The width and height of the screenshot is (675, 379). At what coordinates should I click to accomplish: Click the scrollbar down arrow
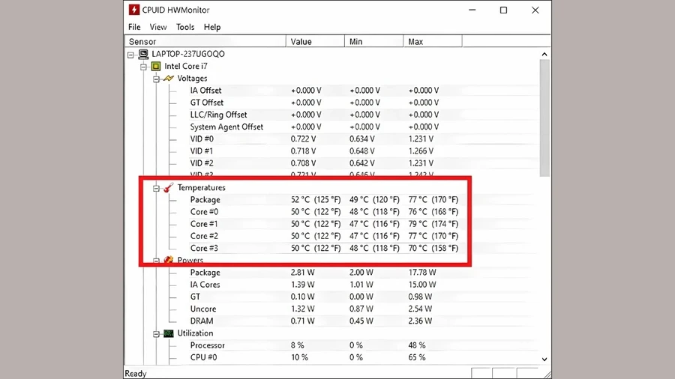[x=544, y=360]
